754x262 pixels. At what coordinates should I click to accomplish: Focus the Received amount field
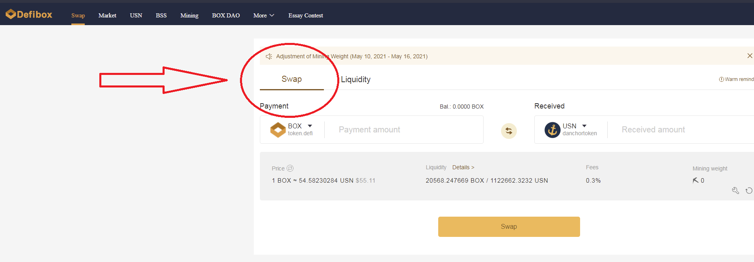[681, 130]
